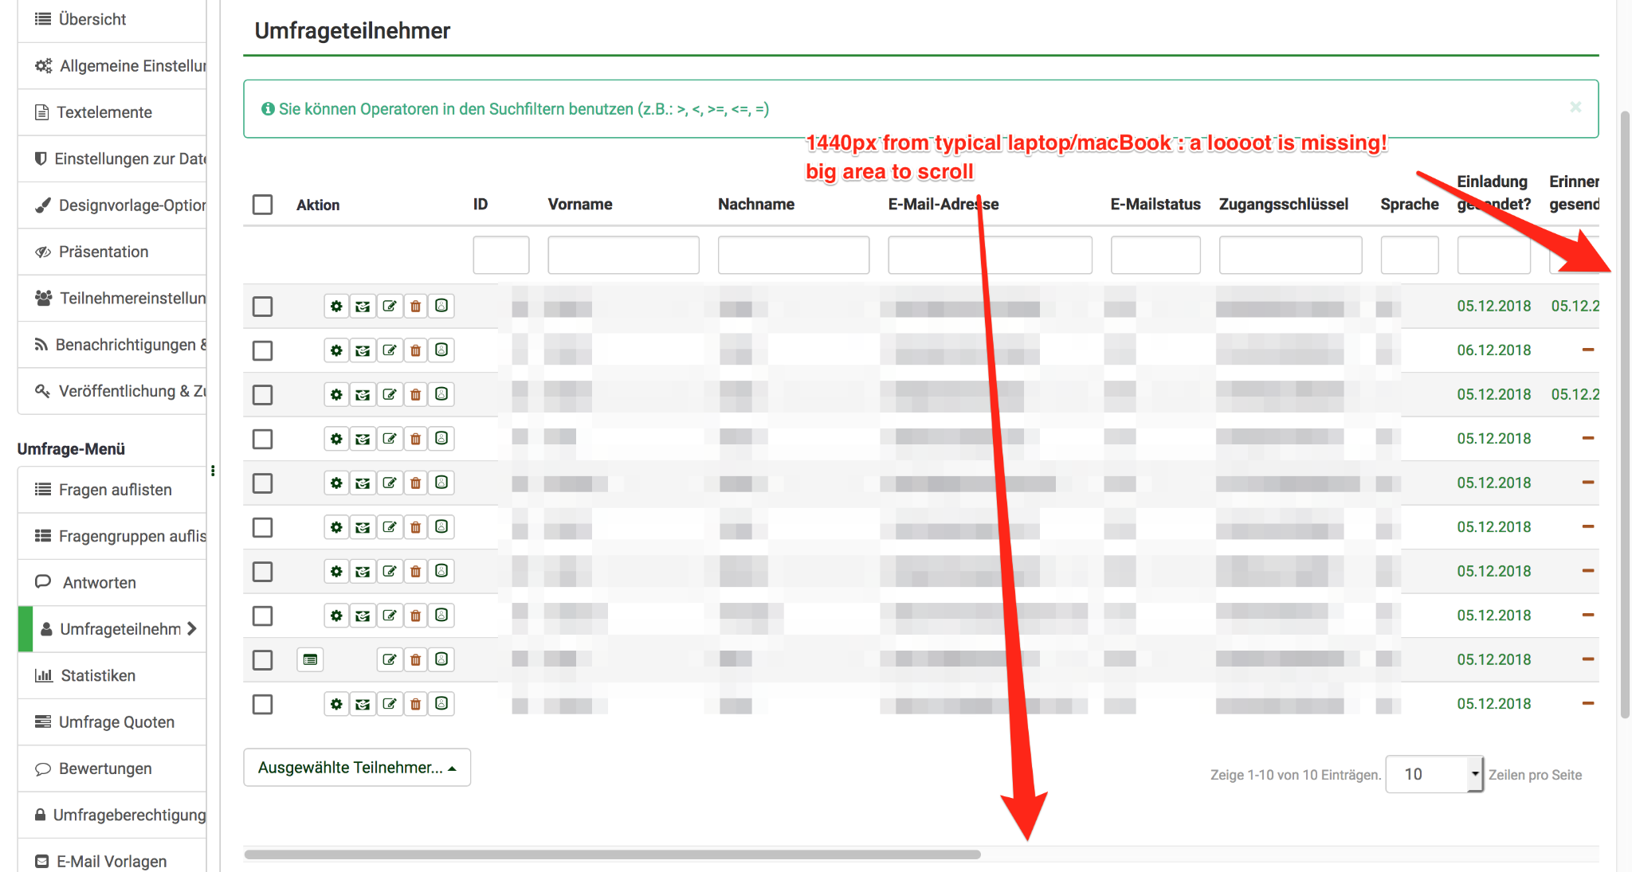Delete participant trash icon in first row
The image size is (1632, 872).
click(x=415, y=306)
